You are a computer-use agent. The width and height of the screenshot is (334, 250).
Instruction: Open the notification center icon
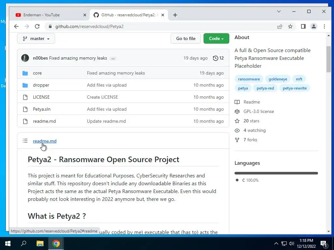pos(324,244)
